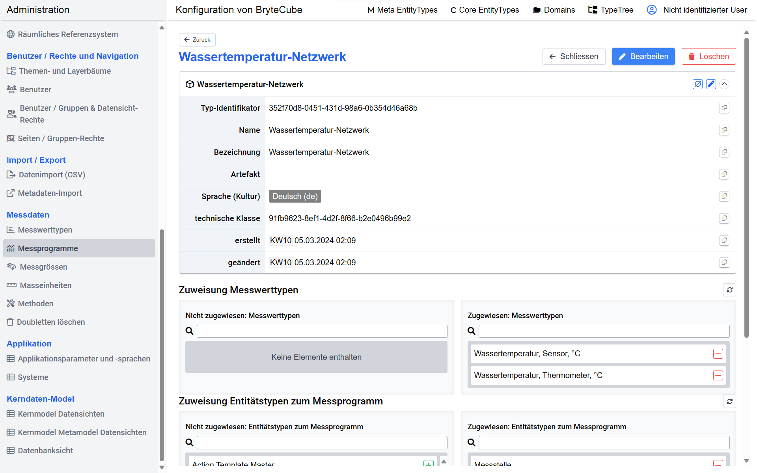Viewport: 757px width, 473px height.
Task: Open the TypeTree menu item
Action: [611, 10]
